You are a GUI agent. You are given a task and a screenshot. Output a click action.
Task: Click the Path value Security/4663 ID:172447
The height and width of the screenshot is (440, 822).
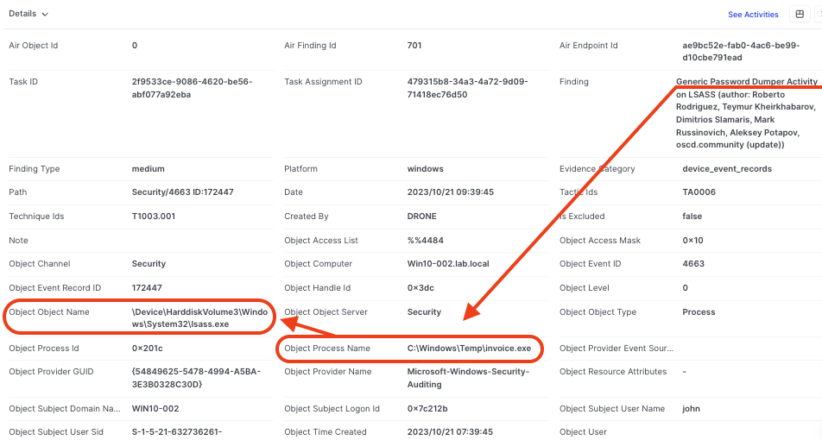coord(182,192)
